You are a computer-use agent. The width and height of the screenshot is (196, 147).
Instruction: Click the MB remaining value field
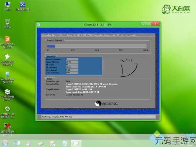click(x=72, y=67)
